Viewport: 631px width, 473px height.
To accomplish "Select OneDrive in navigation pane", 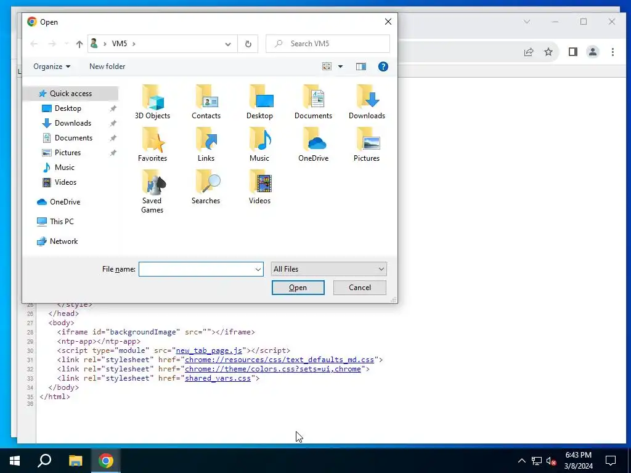I will click(64, 202).
